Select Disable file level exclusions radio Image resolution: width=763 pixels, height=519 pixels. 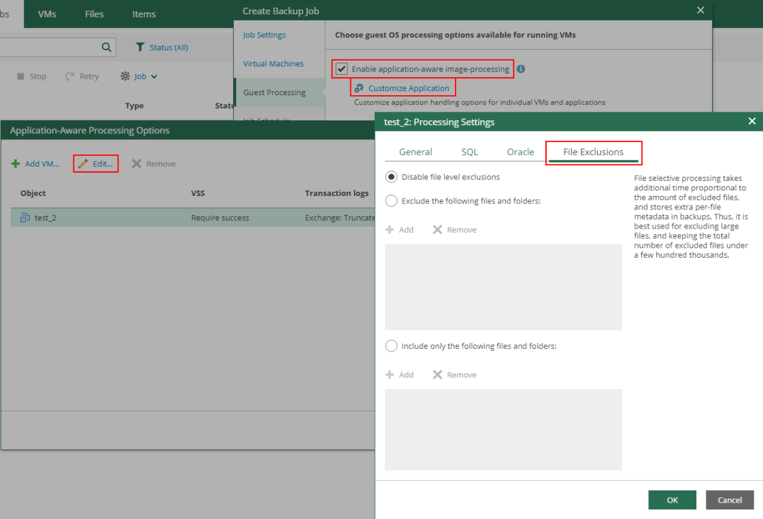pos(391,177)
